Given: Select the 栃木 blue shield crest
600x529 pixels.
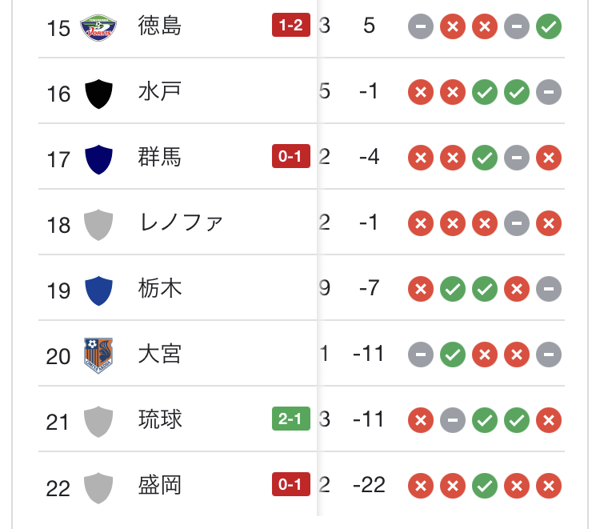Looking at the screenshot, I should [x=98, y=289].
